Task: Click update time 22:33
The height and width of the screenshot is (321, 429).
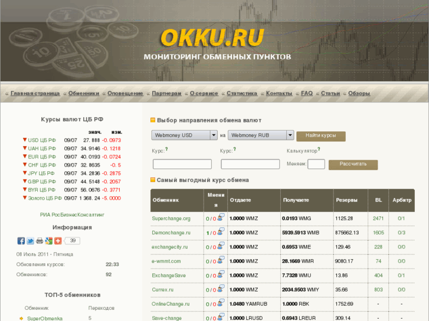Action: coord(112,264)
